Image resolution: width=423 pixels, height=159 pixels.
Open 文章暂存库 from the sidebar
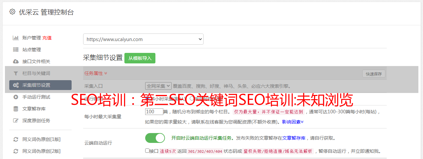34,109
